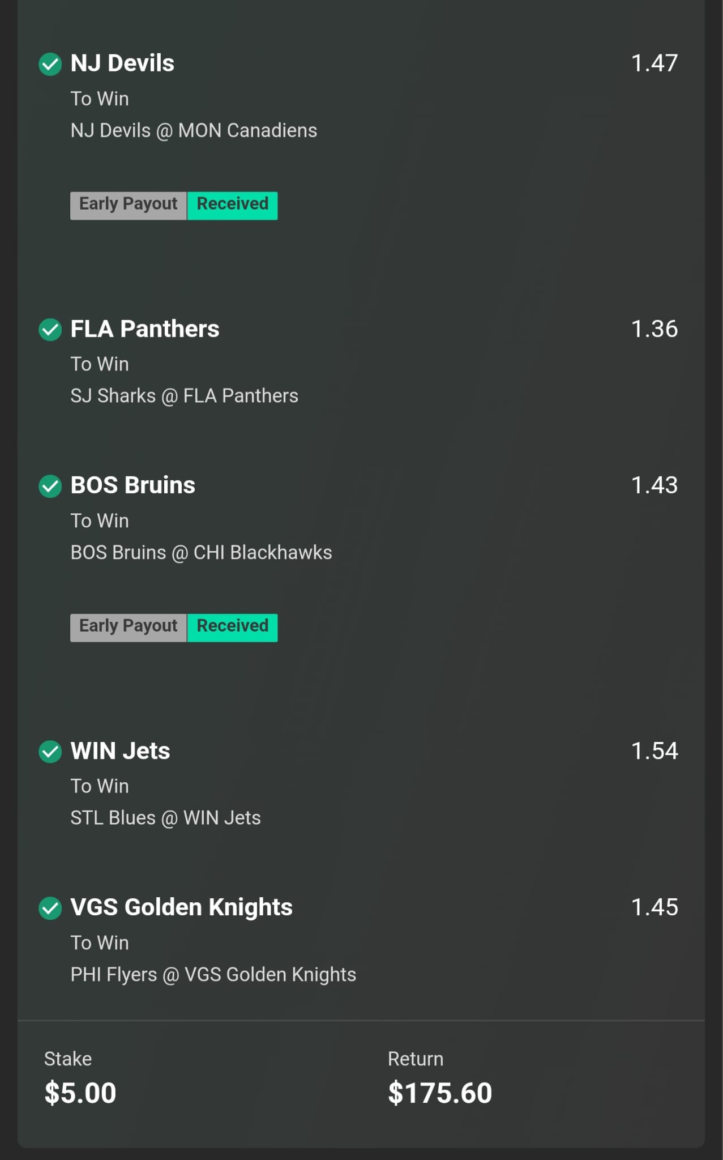Screen dimensions: 723x1160
Task: Click the green checkmark beside BOS Bruins
Action: click(x=50, y=486)
